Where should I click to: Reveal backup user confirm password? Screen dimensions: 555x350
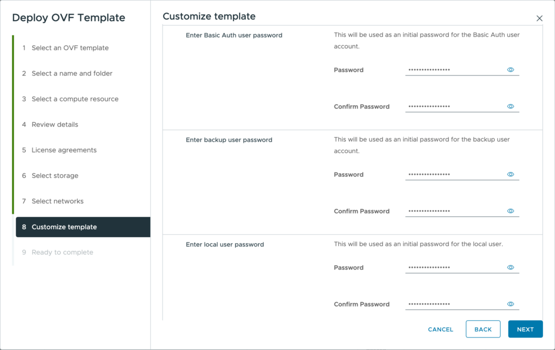point(510,211)
